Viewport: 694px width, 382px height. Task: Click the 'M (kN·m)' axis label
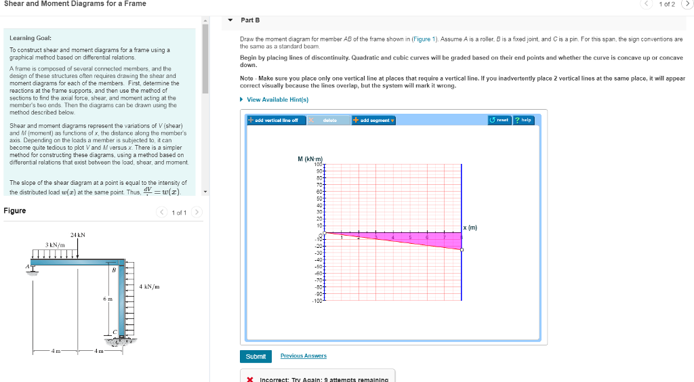point(310,158)
